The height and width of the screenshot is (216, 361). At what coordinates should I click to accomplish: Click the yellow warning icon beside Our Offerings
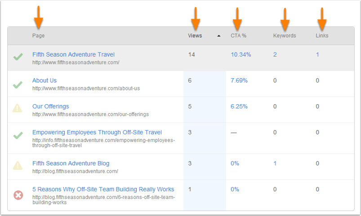[18, 108]
